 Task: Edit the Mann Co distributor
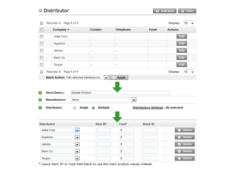tap(182, 57)
